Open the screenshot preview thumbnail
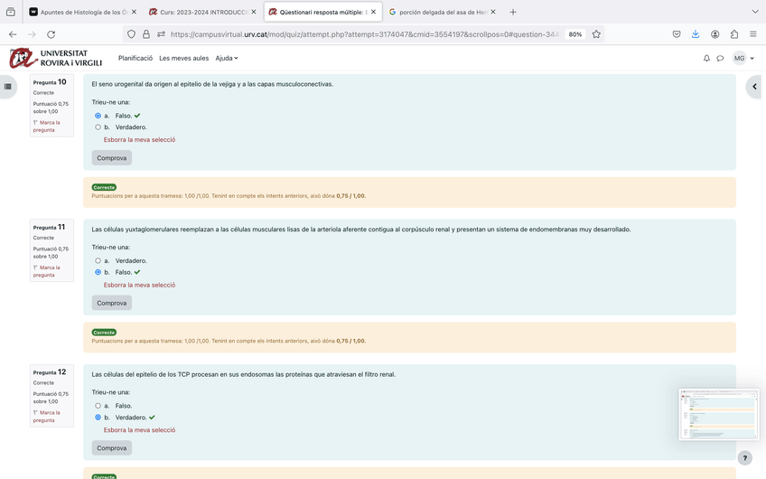The image size is (766, 479). coord(719,415)
